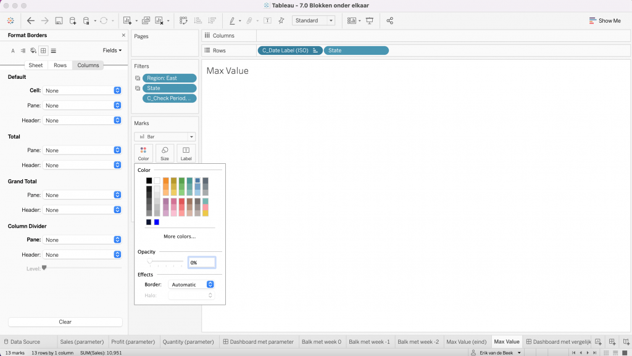Viewport: 632px width, 356px height.
Task: Open the Balk met week 0 sheet tab
Action: [321, 342]
